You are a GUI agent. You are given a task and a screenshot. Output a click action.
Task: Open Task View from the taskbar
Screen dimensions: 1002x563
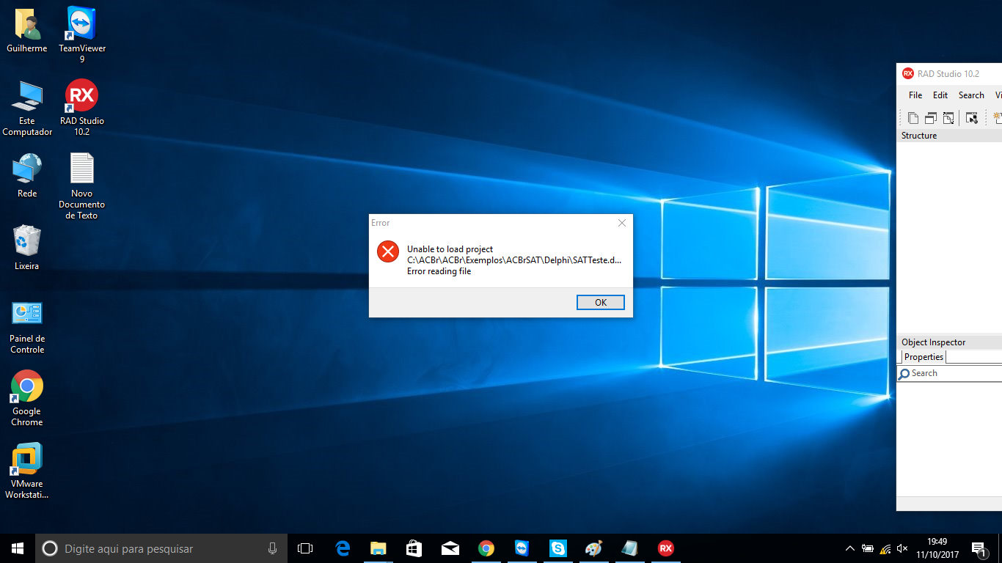305,548
